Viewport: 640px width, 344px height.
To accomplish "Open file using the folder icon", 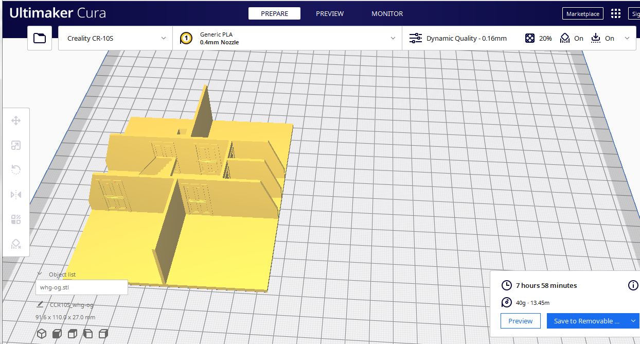I will pos(40,38).
